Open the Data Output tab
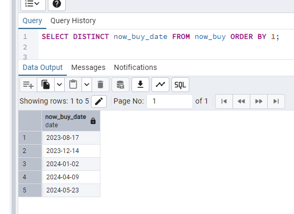The height and width of the screenshot is (214, 294). coord(43,67)
